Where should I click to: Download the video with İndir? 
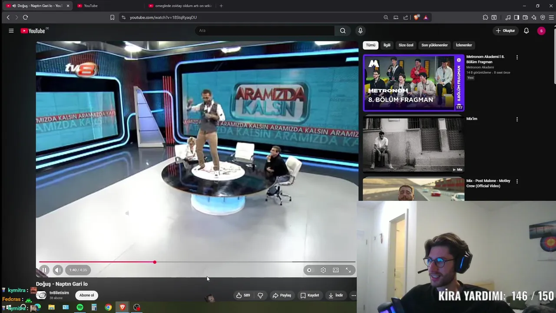coord(336,295)
